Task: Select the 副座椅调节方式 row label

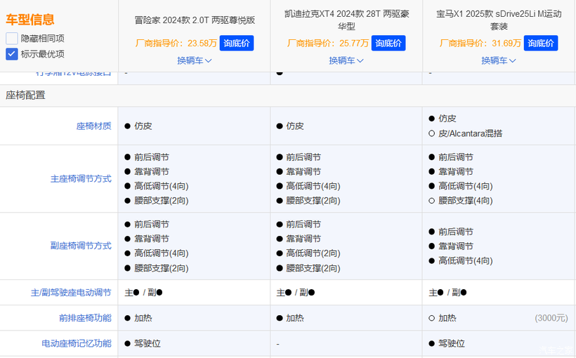Action: click(x=81, y=246)
